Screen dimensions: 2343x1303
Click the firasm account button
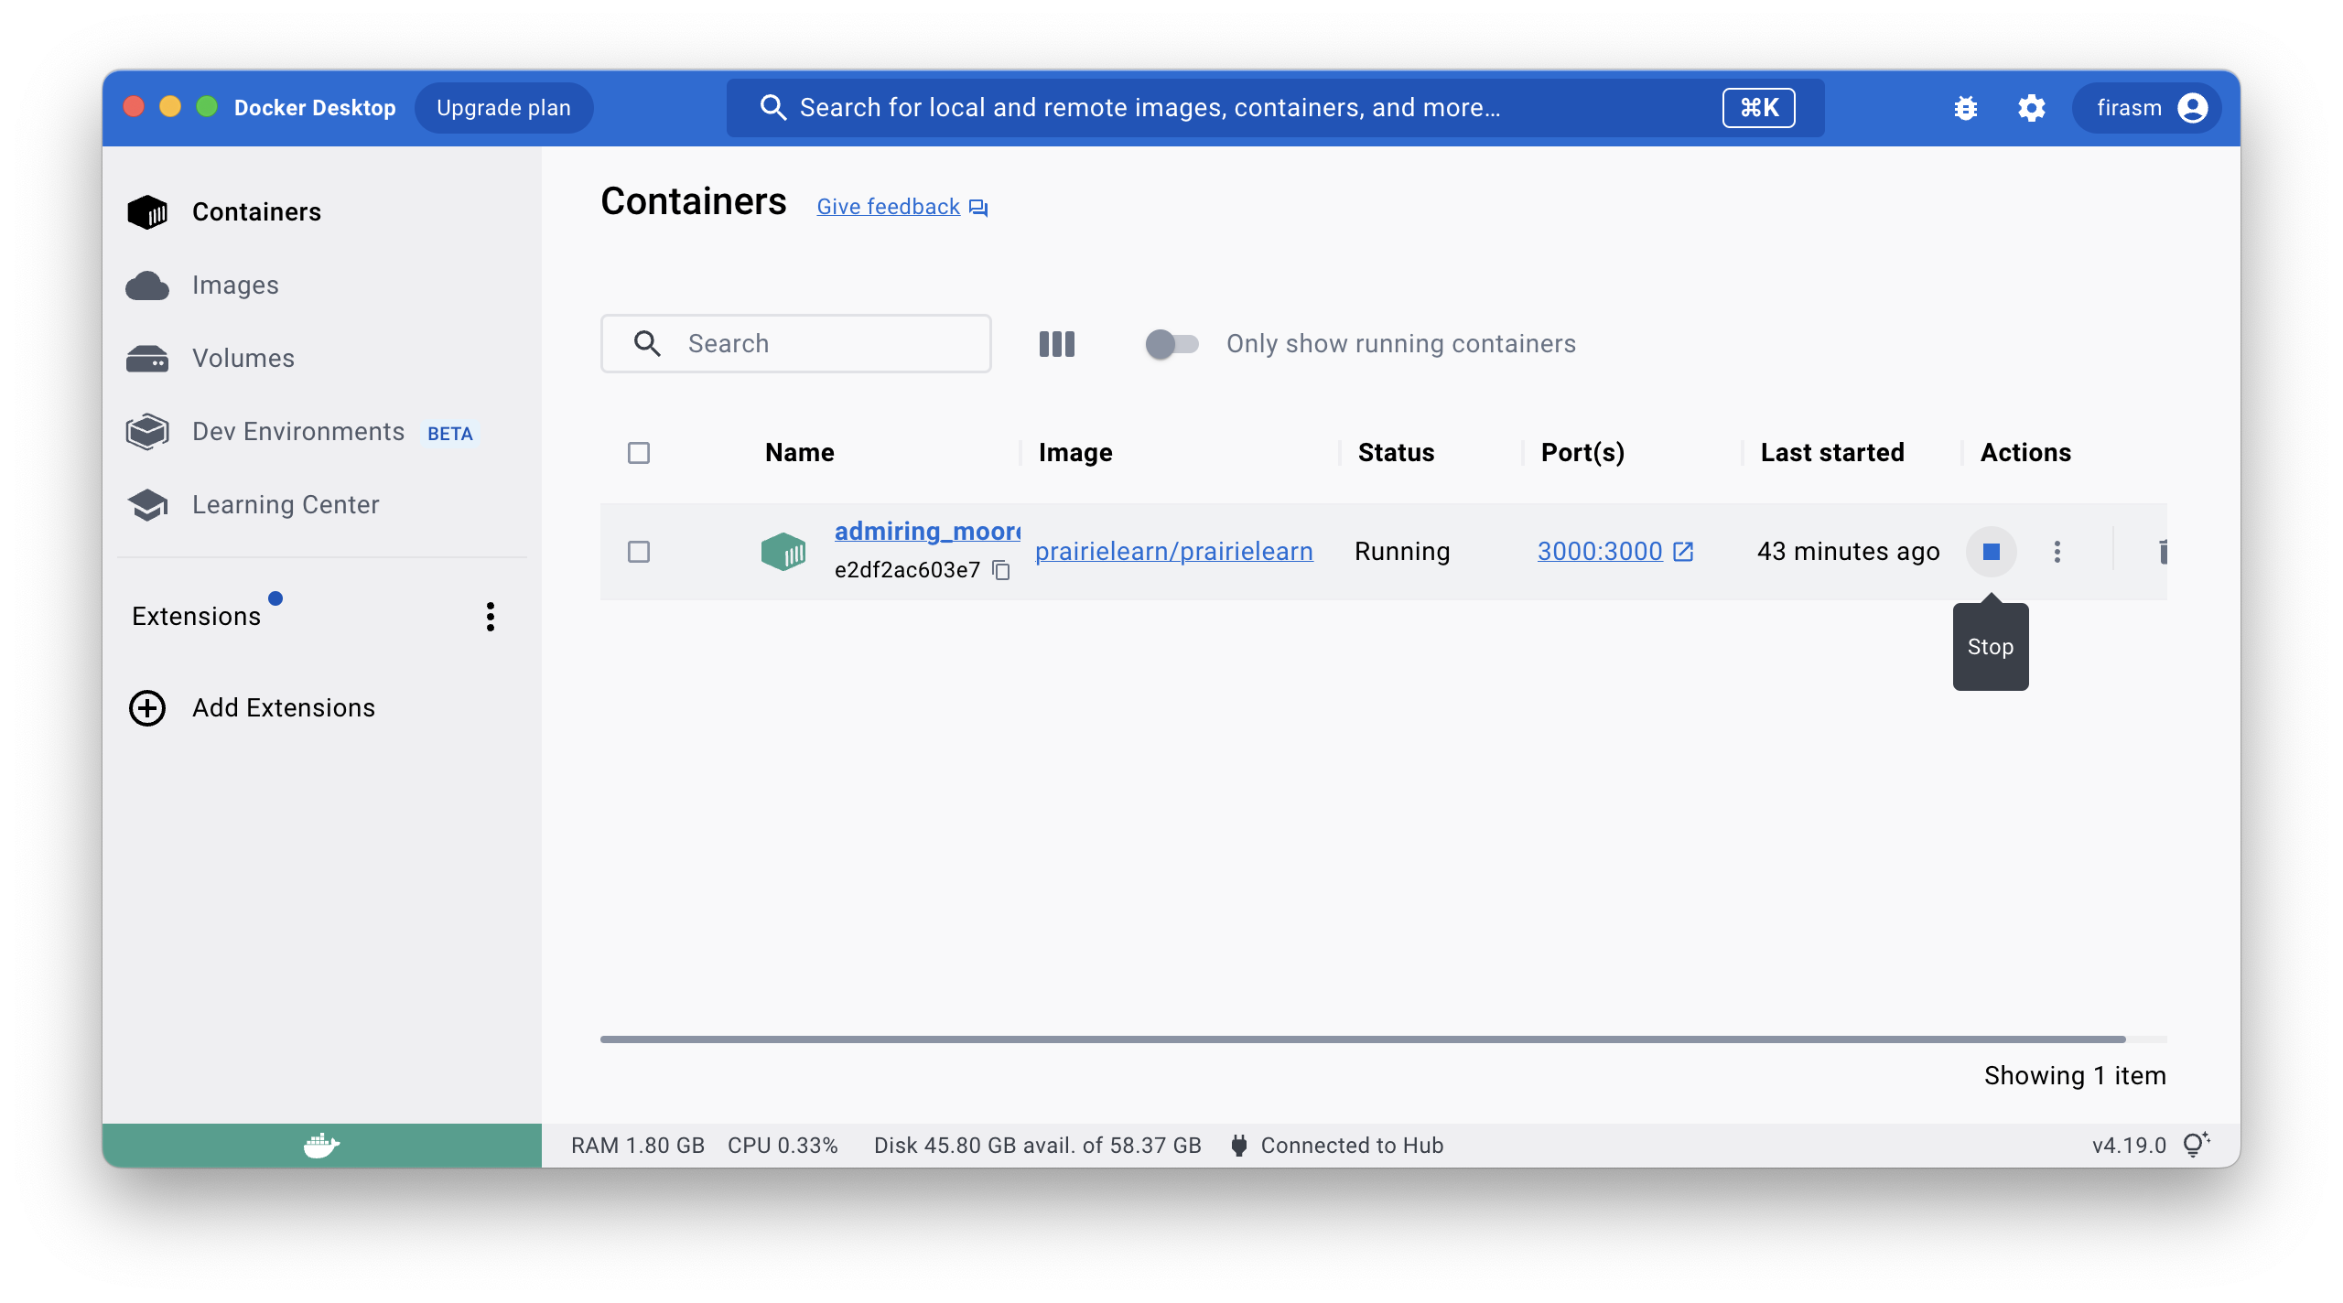2147,108
